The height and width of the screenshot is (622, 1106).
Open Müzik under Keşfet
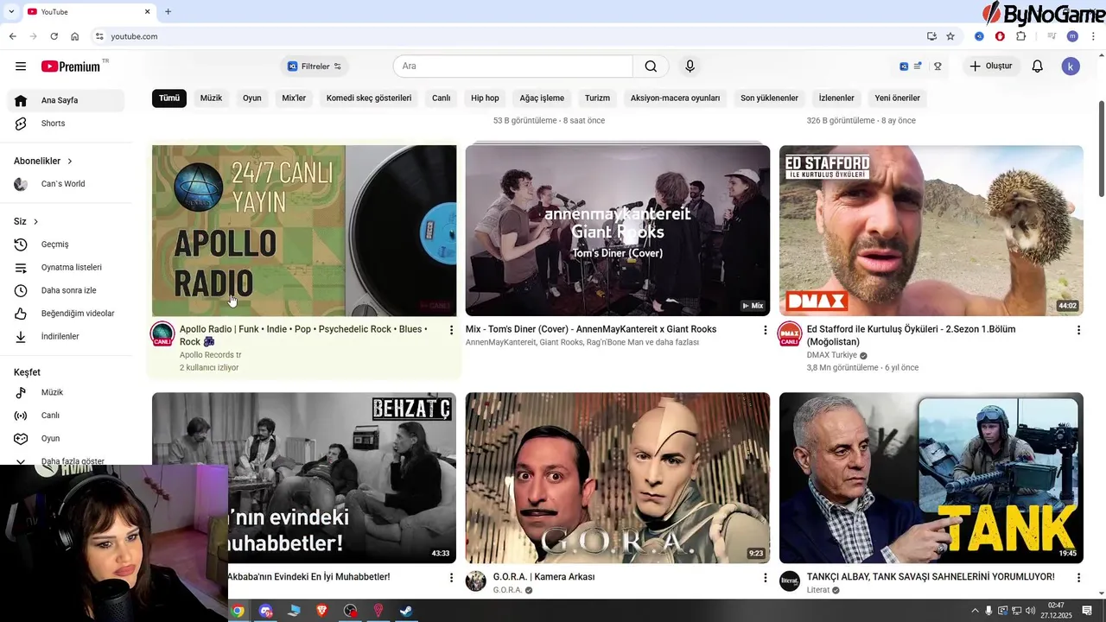click(66, 392)
